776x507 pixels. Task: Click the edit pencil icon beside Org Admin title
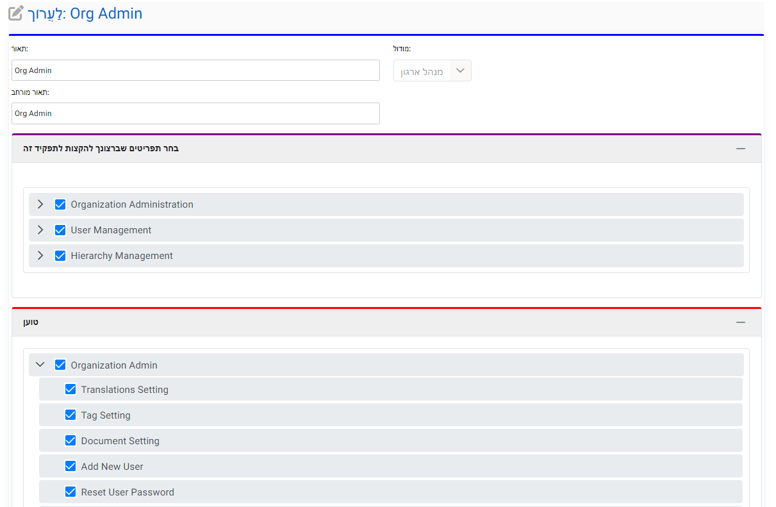(x=16, y=13)
